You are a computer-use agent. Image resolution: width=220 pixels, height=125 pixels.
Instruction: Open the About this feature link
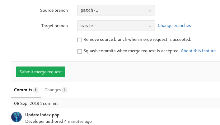(198, 51)
